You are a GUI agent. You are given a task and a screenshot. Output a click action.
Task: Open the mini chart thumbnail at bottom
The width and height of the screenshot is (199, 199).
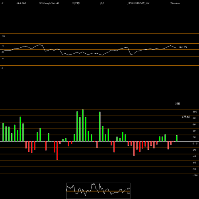[98, 191]
